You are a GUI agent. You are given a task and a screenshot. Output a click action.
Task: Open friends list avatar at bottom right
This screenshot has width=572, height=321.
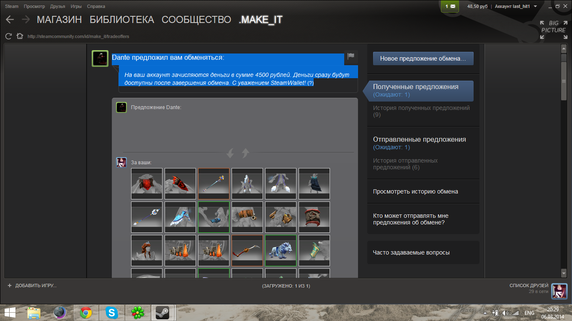559,291
